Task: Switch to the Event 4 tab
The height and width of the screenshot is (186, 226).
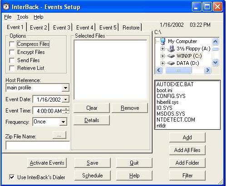Action: [x=85, y=28]
